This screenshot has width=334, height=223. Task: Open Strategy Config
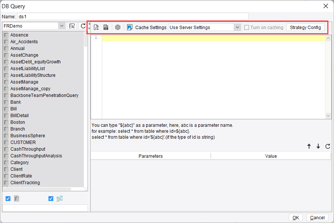coord(306,27)
